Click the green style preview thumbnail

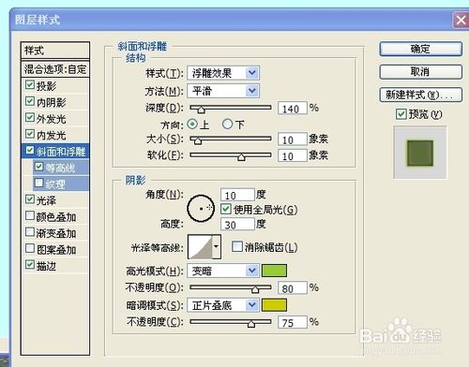(420, 153)
